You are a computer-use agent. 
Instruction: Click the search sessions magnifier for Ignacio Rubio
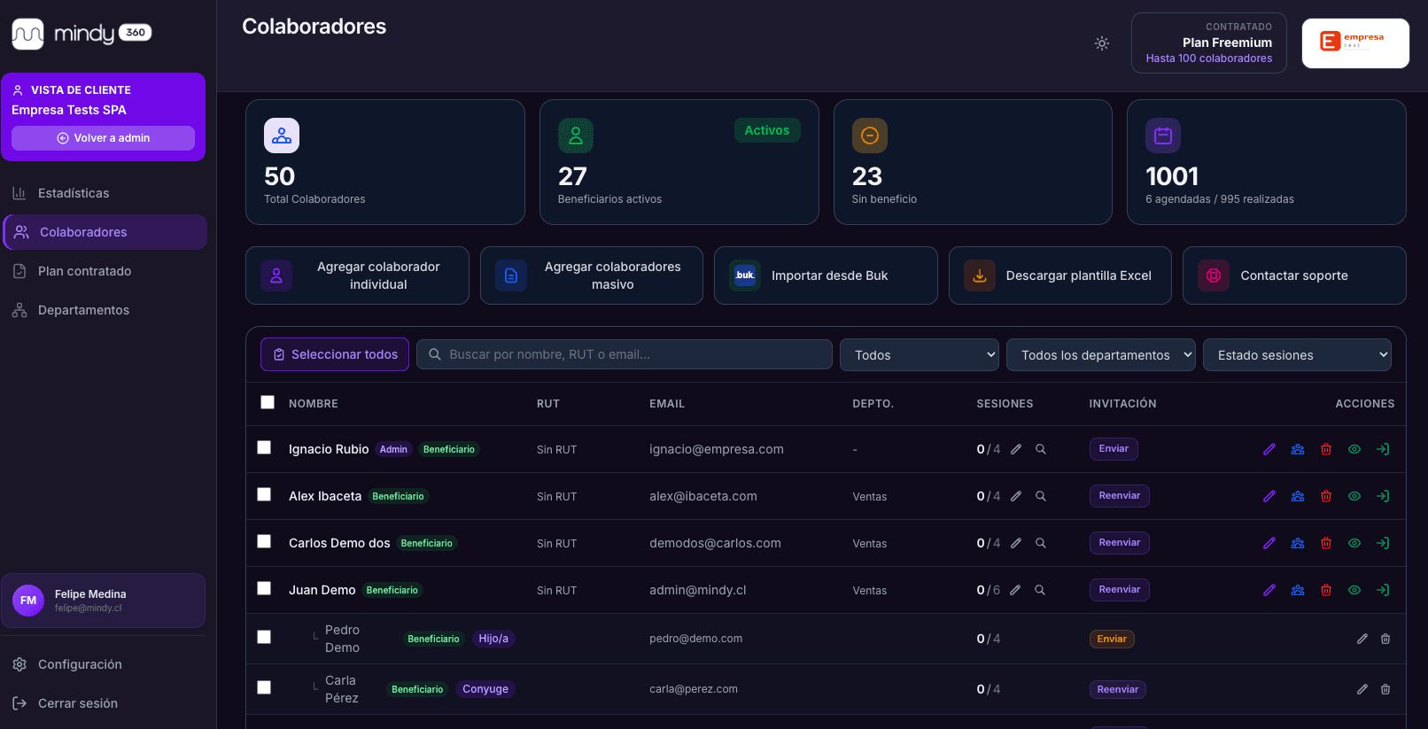point(1041,449)
